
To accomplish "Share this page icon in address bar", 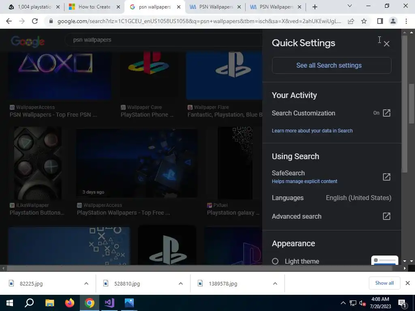I will (351, 21).
